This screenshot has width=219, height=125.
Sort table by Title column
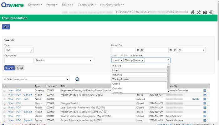63,86
